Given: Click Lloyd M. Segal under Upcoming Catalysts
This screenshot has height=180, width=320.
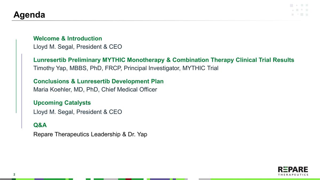Looking at the screenshot, I should [x=77, y=112].
